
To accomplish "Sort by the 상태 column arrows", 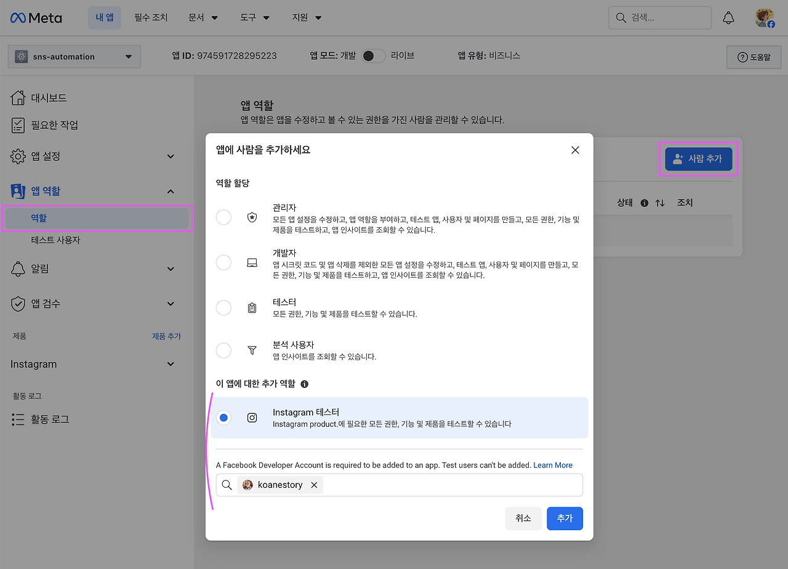I will point(660,203).
